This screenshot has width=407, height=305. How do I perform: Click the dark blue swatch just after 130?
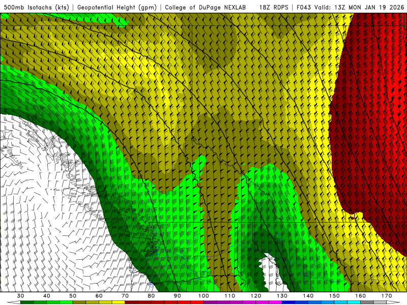point(288,302)
